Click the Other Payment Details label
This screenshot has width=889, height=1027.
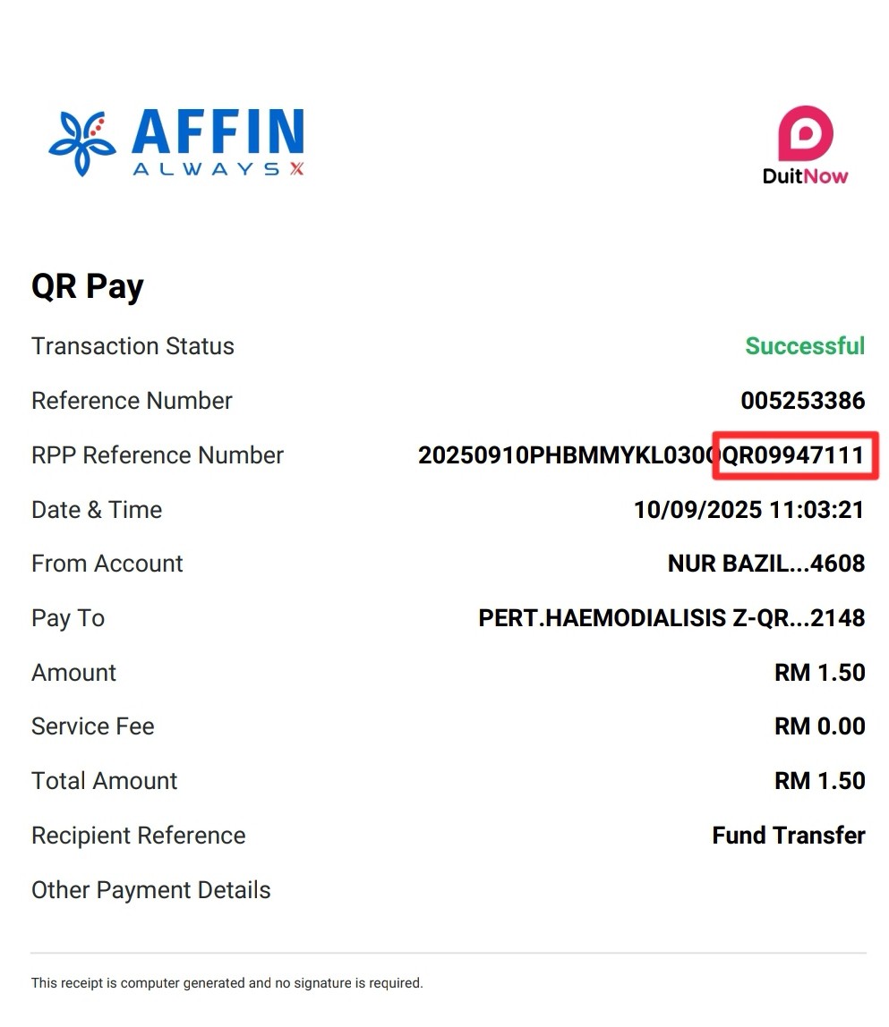coord(151,890)
